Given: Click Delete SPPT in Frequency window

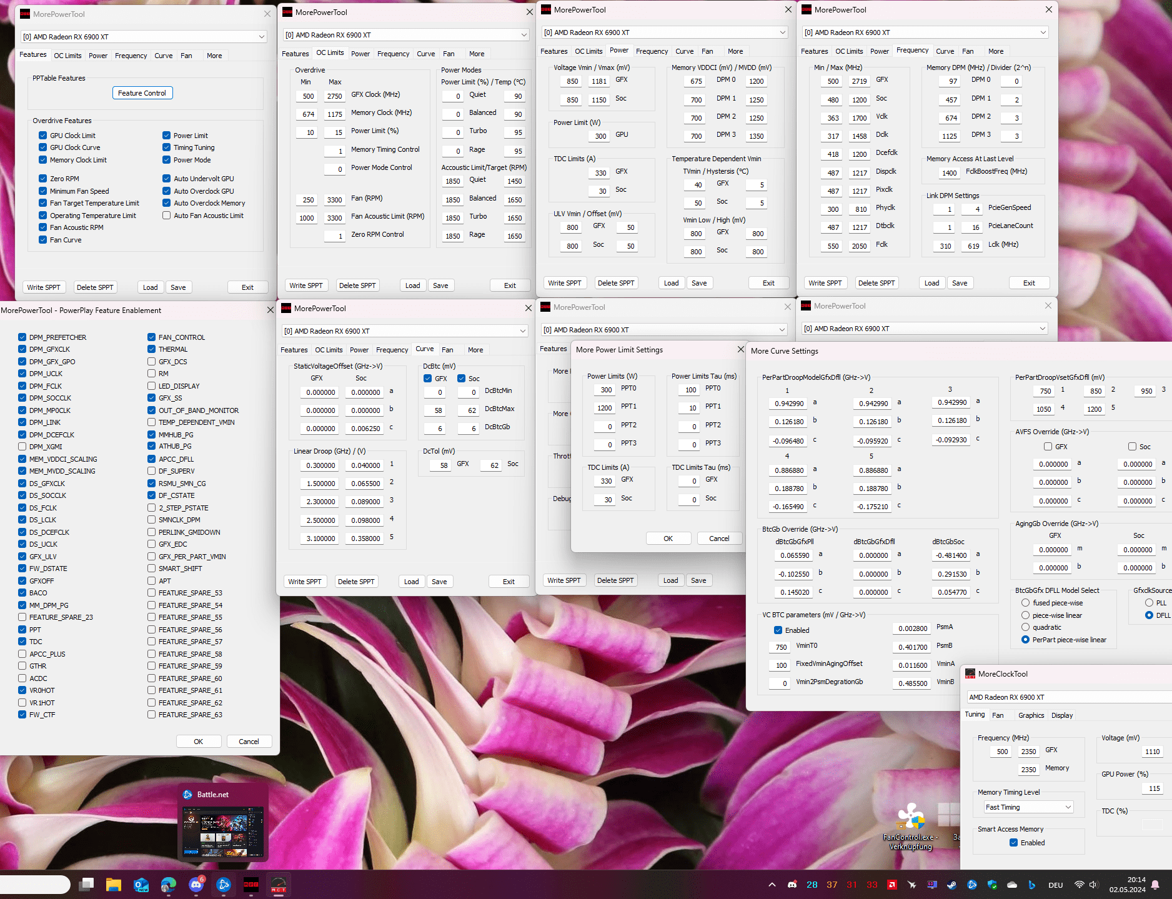Looking at the screenshot, I should (x=877, y=283).
